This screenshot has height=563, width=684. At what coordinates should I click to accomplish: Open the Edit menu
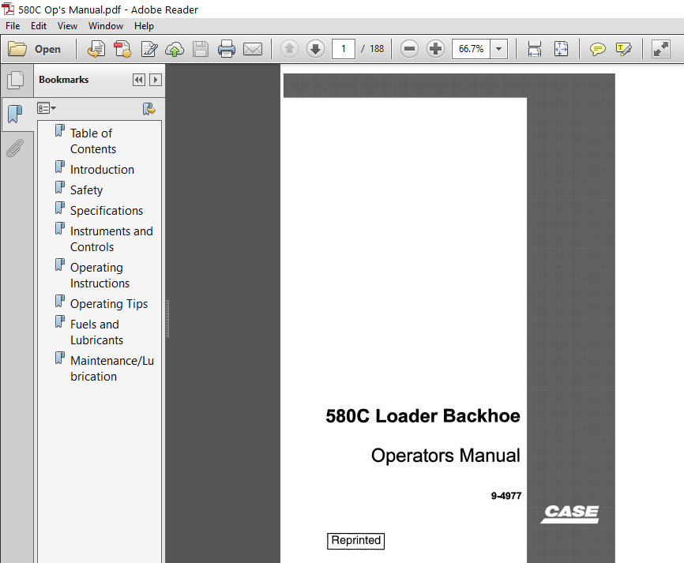pos(39,26)
